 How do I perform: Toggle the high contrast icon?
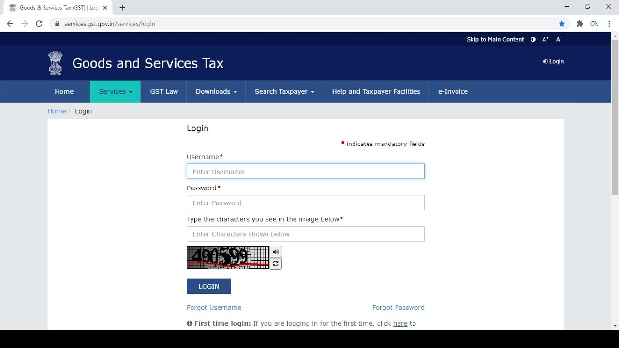[x=533, y=39]
